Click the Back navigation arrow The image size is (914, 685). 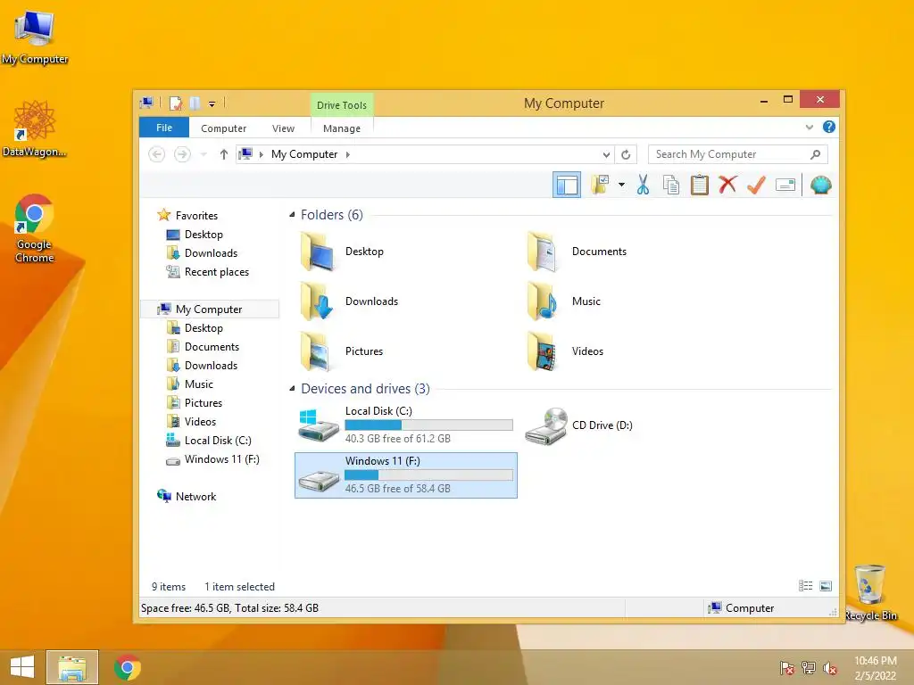coord(156,154)
